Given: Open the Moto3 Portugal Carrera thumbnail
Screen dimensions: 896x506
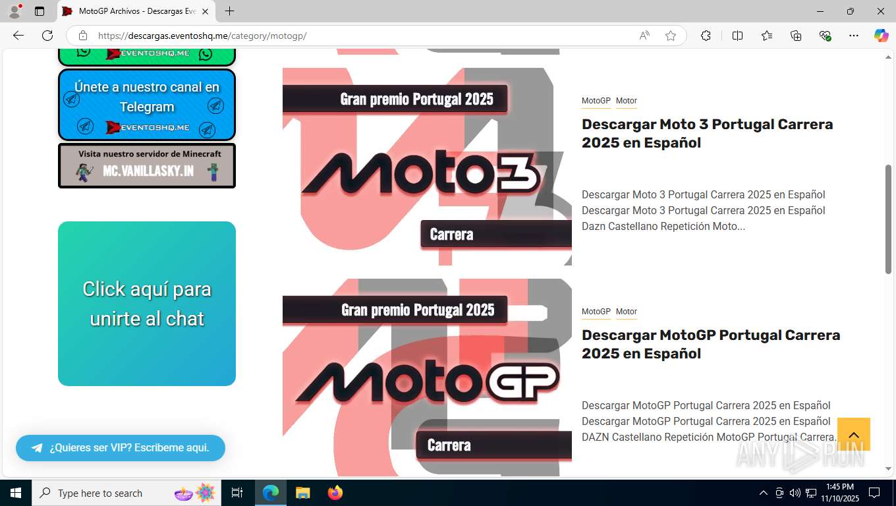Looking at the screenshot, I should 427,167.
